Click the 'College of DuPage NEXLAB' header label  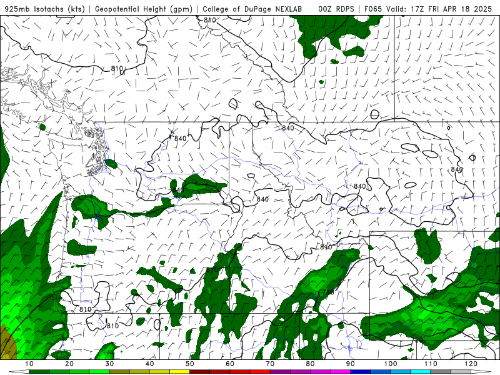(x=252, y=9)
